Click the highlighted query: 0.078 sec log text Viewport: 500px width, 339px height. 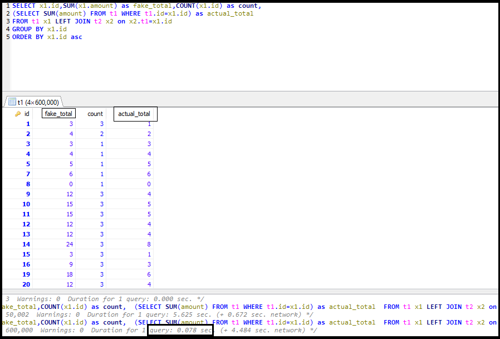(x=179, y=330)
